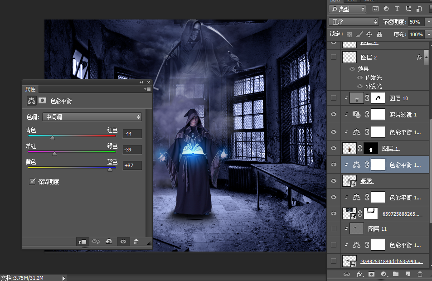Open the 正常 blend mode dropdown
The width and height of the screenshot is (432, 281).
click(x=354, y=22)
